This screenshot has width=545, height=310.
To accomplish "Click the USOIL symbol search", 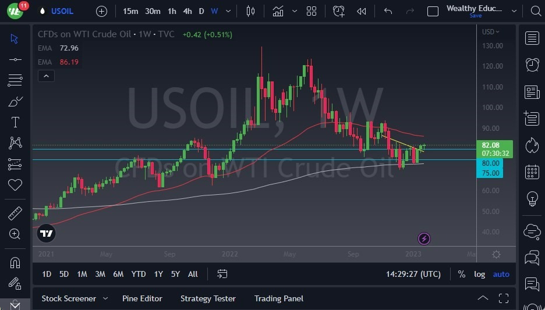I will pyautogui.click(x=62, y=11).
